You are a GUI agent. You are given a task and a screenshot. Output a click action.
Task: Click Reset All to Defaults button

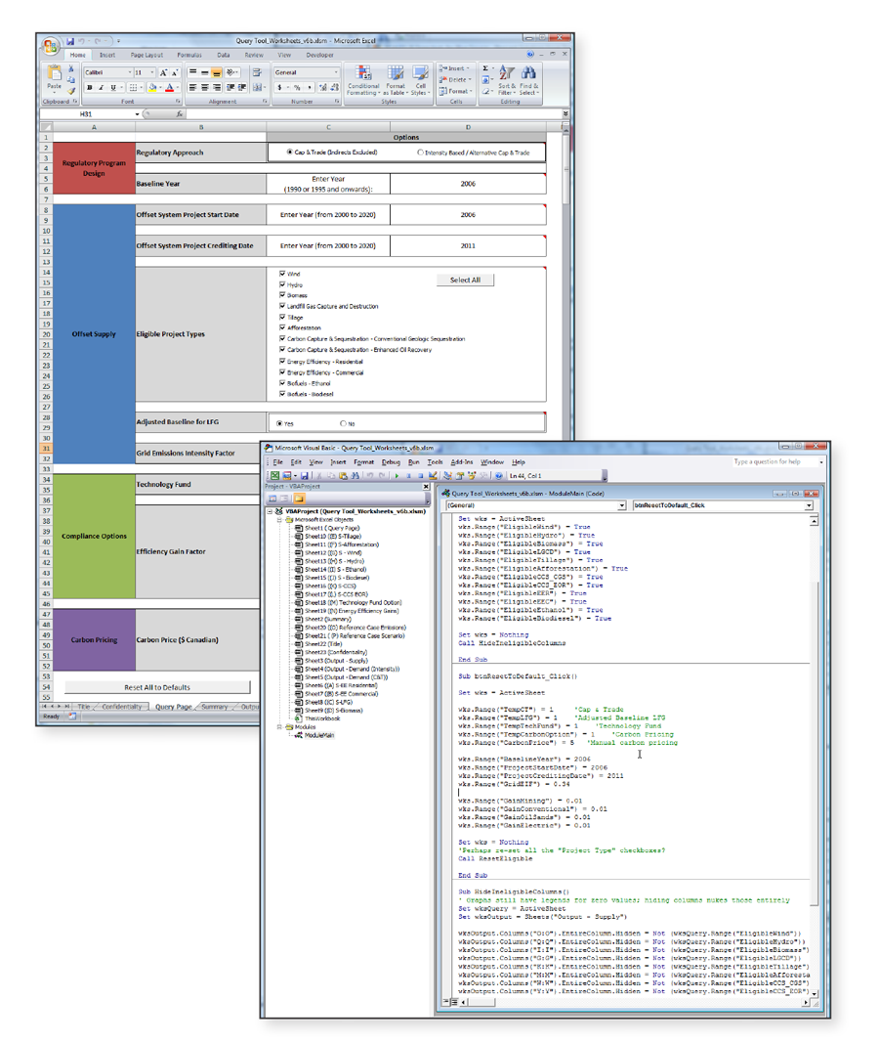click(x=157, y=688)
